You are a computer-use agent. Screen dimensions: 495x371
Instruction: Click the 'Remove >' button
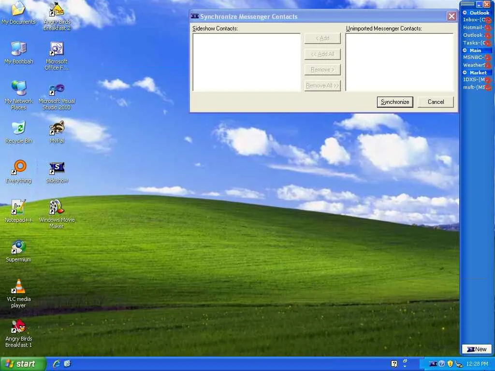pyautogui.click(x=322, y=70)
